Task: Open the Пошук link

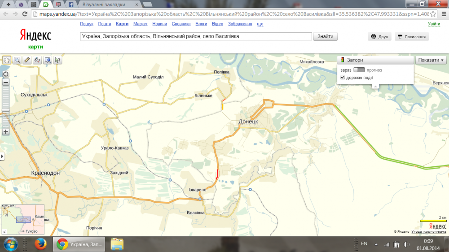Action: 87,24
